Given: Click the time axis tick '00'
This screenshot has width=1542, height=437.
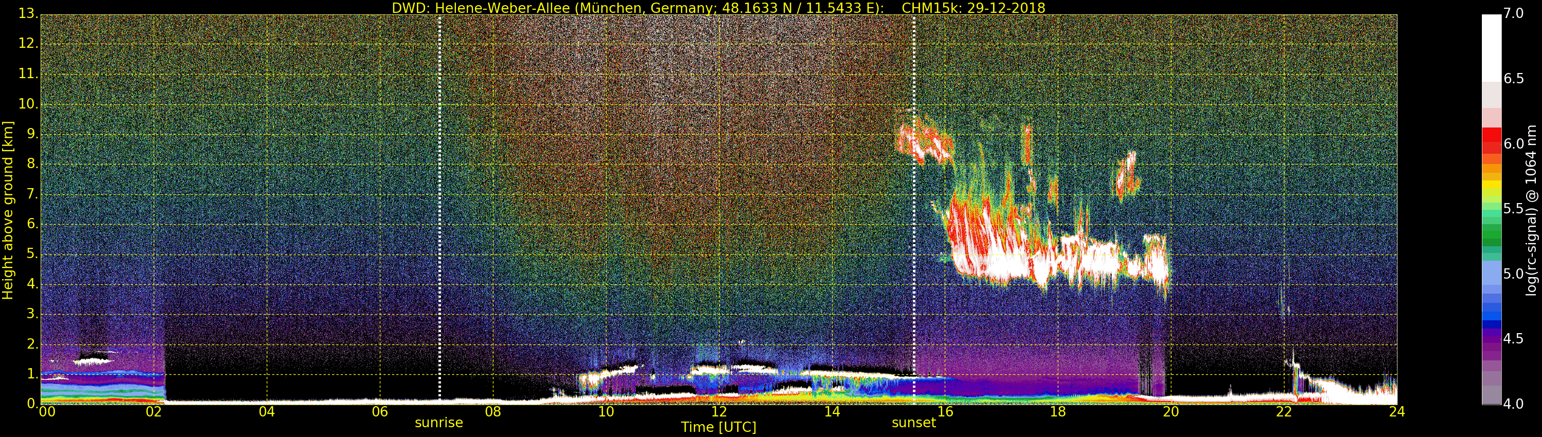Looking at the screenshot, I should pyautogui.click(x=47, y=411).
